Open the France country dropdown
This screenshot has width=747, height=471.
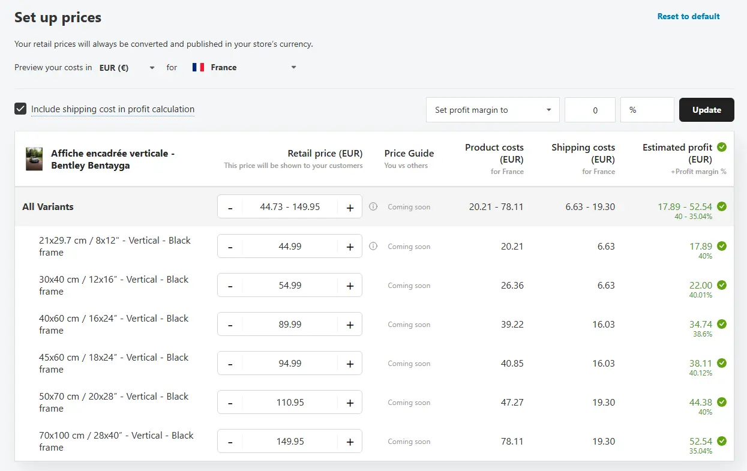coord(244,68)
